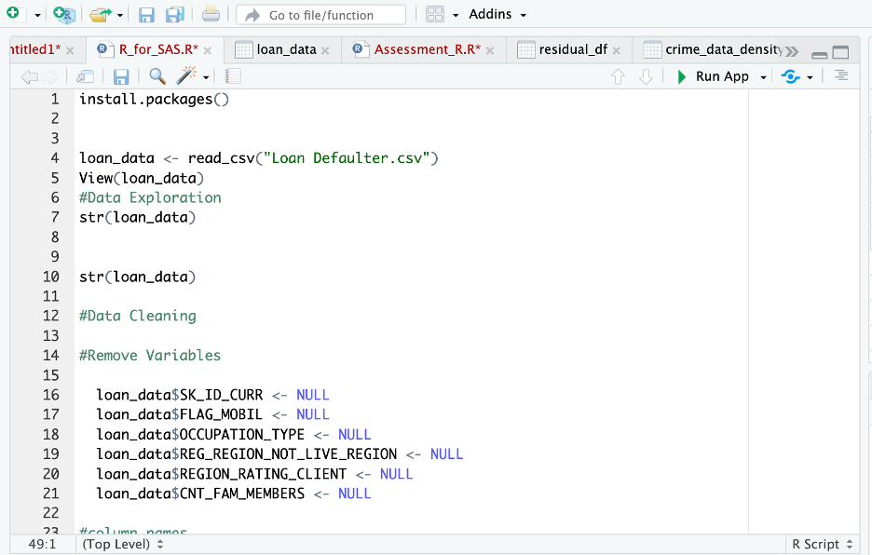Image resolution: width=872 pixels, height=555 pixels.
Task: Go back to previous source location
Action: click(x=28, y=76)
